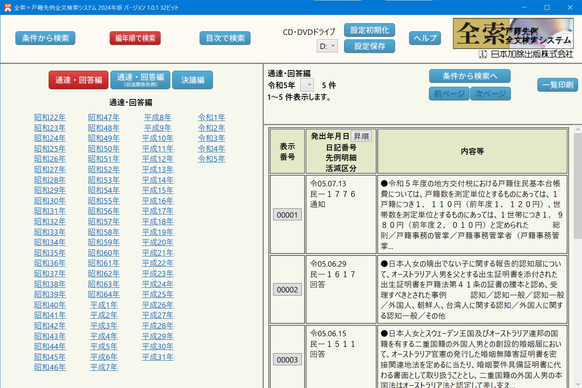Click the 全索 logo banner image

(513, 34)
